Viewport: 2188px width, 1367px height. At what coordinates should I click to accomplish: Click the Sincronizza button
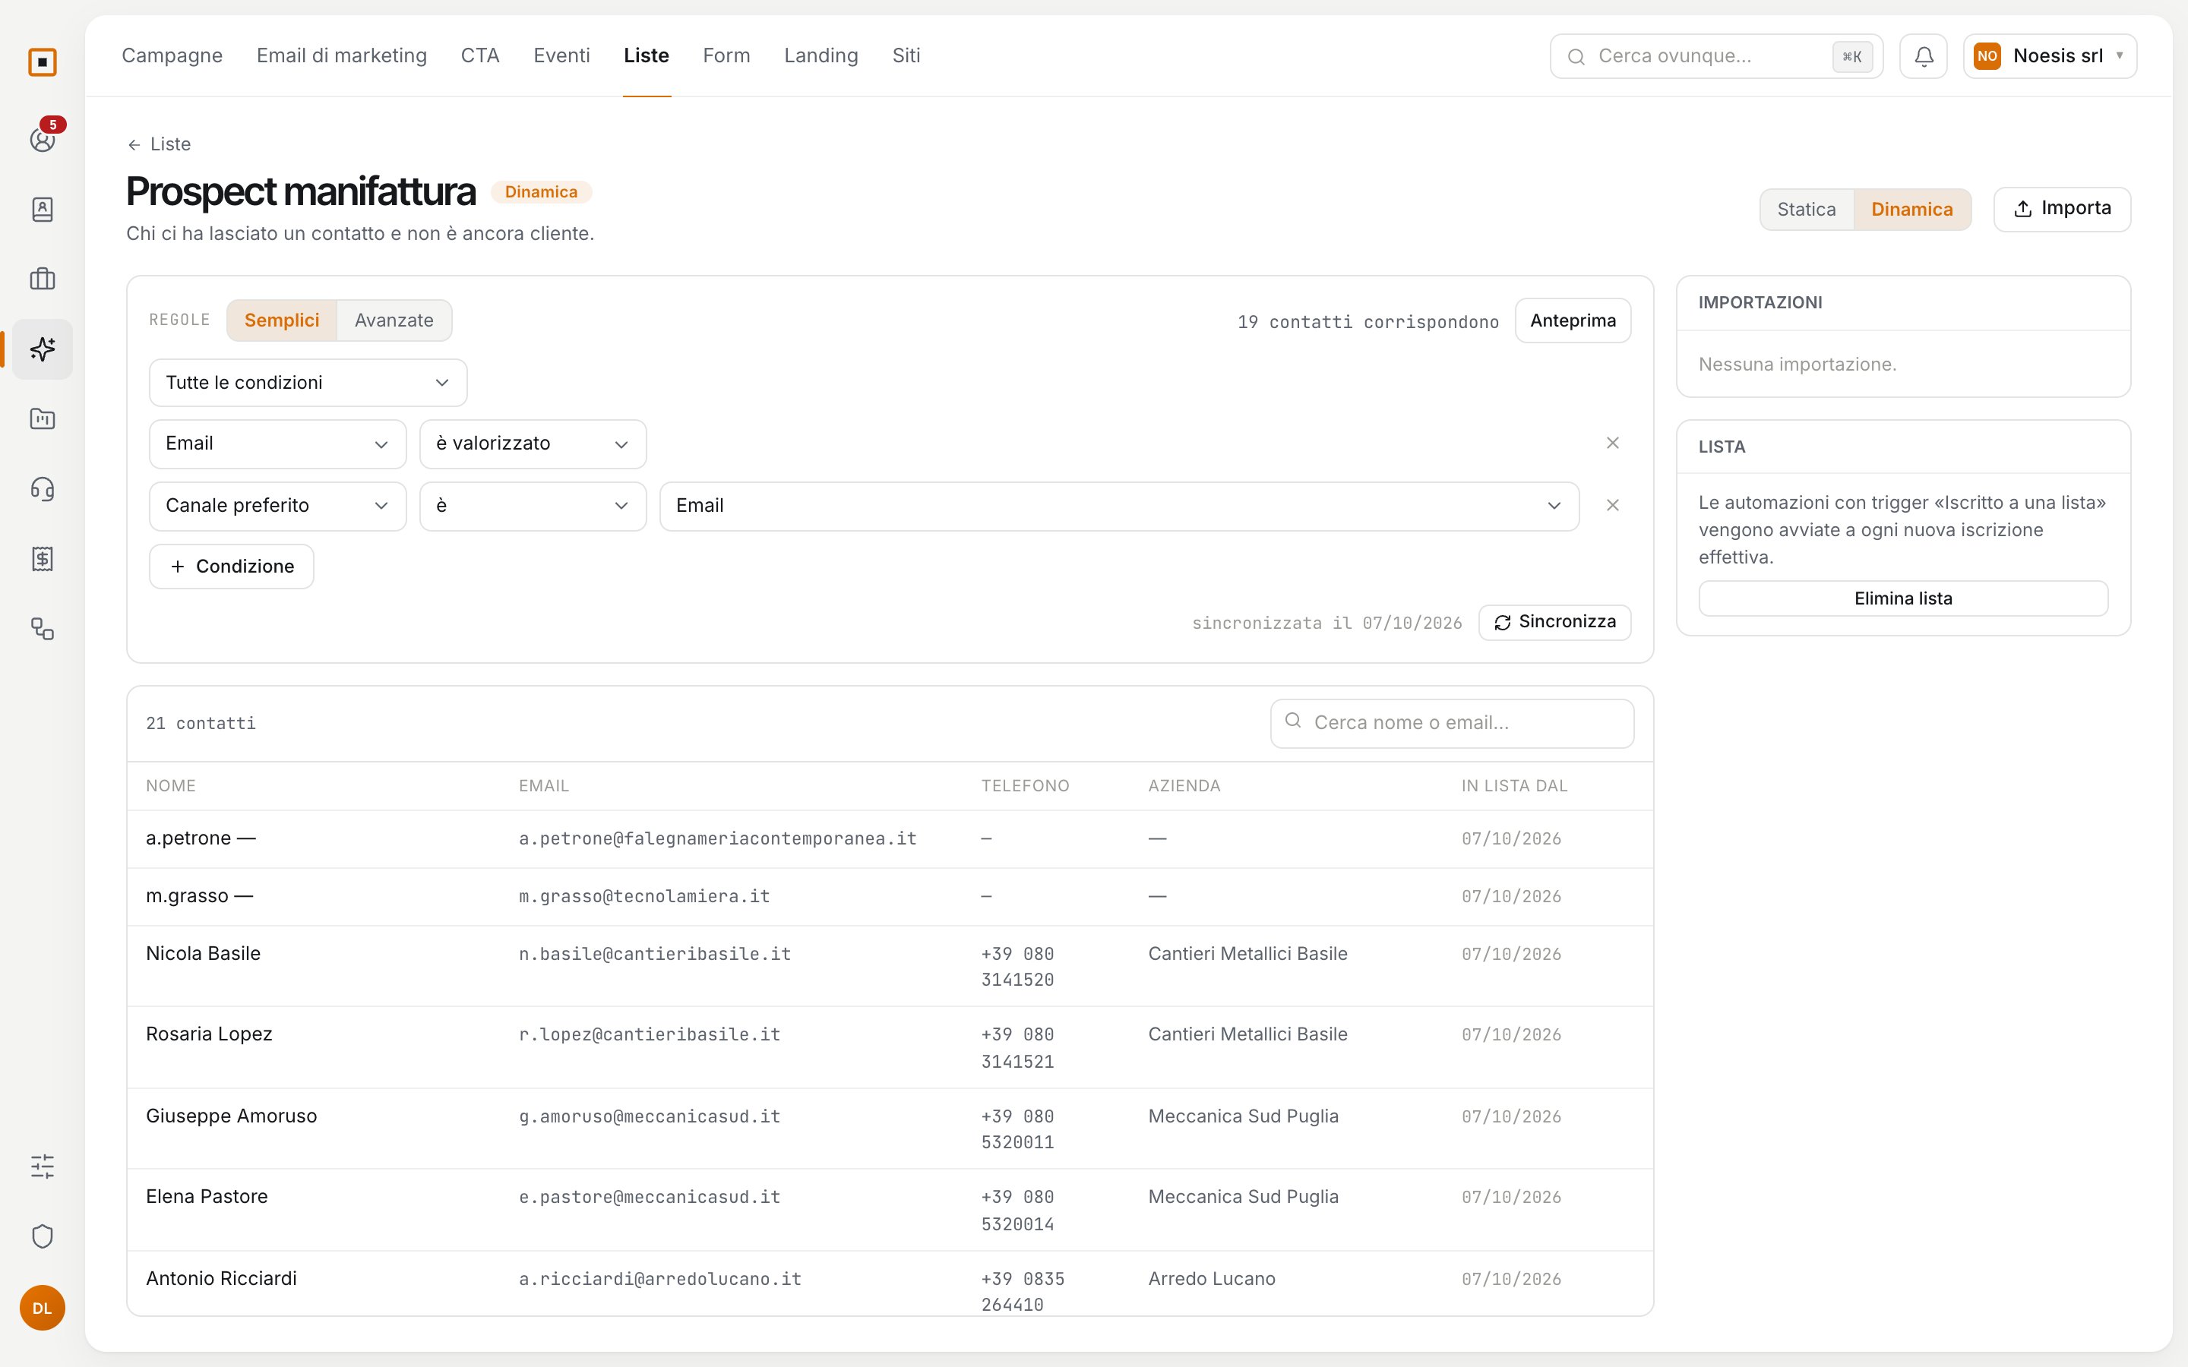point(1555,622)
